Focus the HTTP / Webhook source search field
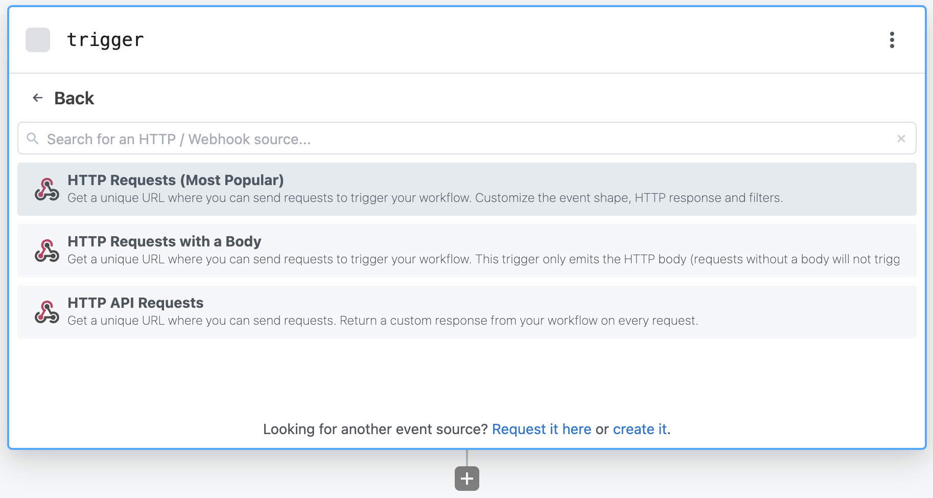This screenshot has width=933, height=498. pos(466,138)
